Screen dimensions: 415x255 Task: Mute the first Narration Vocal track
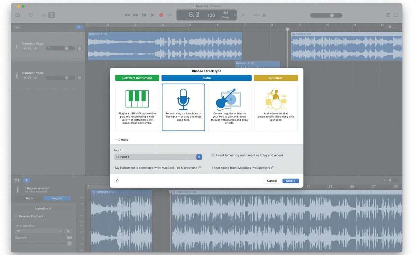(x=24, y=48)
